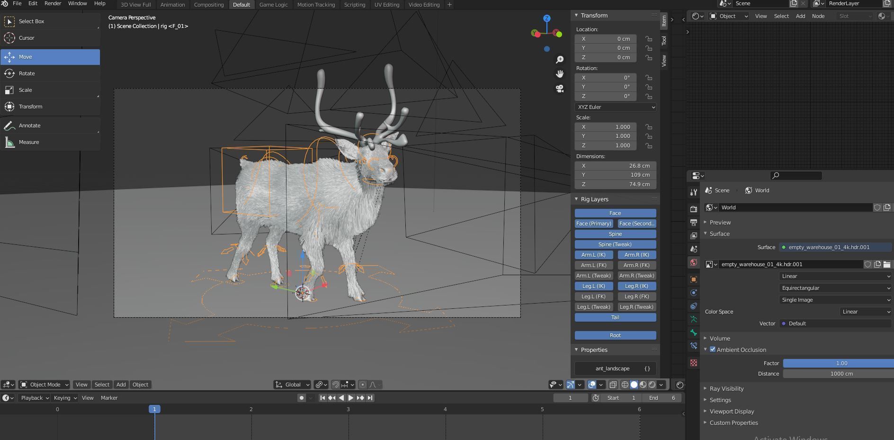The image size is (894, 440).
Task: Open the Scene properties tab icon
Action: [694, 249]
